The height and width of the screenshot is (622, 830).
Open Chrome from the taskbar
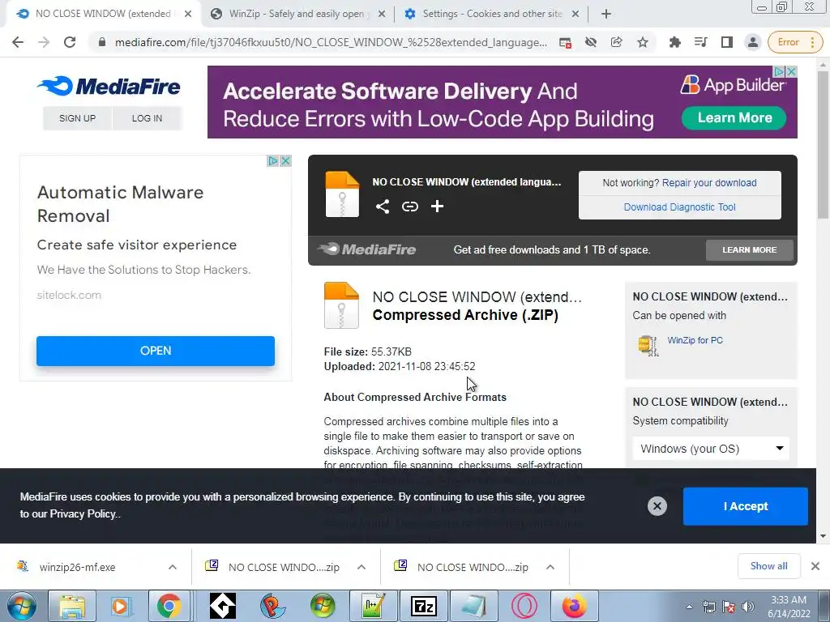169,606
